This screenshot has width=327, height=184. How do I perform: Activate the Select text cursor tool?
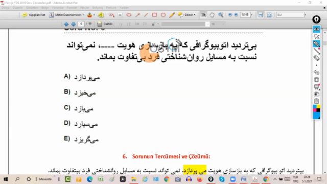pos(203,15)
